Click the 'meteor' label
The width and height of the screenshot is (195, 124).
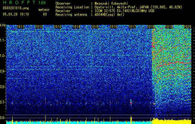point(44,10)
